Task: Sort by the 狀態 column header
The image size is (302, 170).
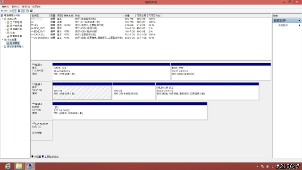Action: pyautogui.click(x=99, y=16)
